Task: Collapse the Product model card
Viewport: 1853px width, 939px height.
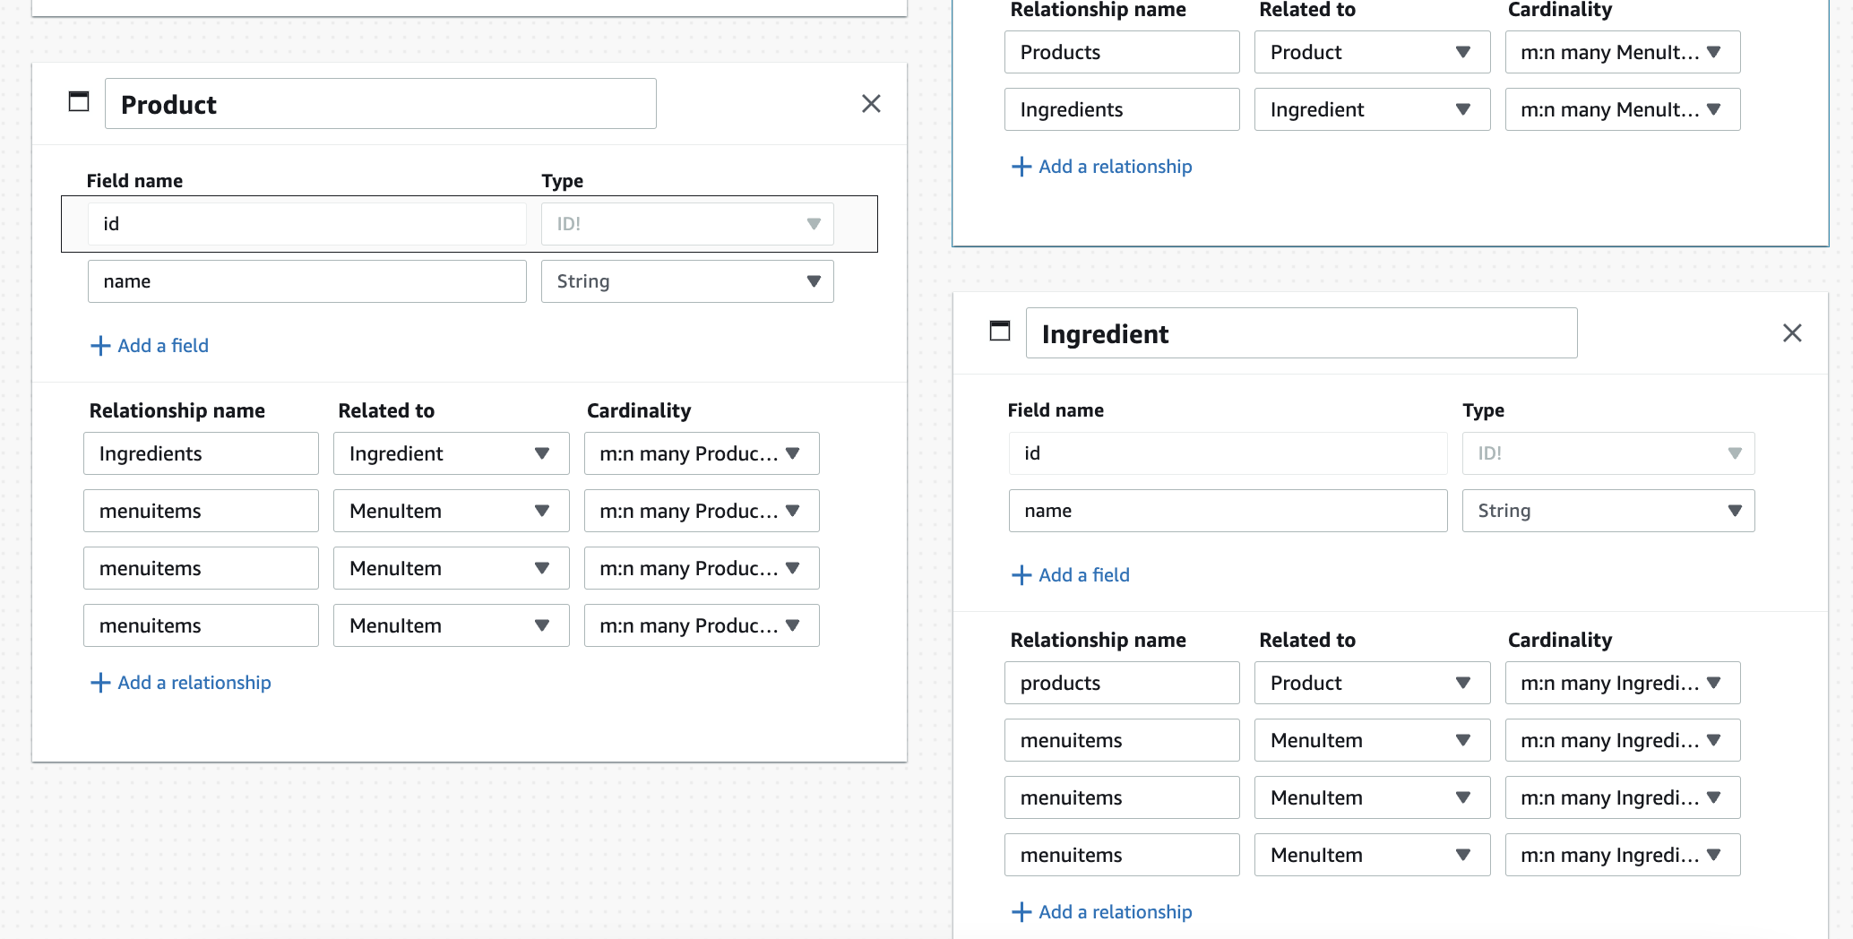Action: pyautogui.click(x=79, y=102)
